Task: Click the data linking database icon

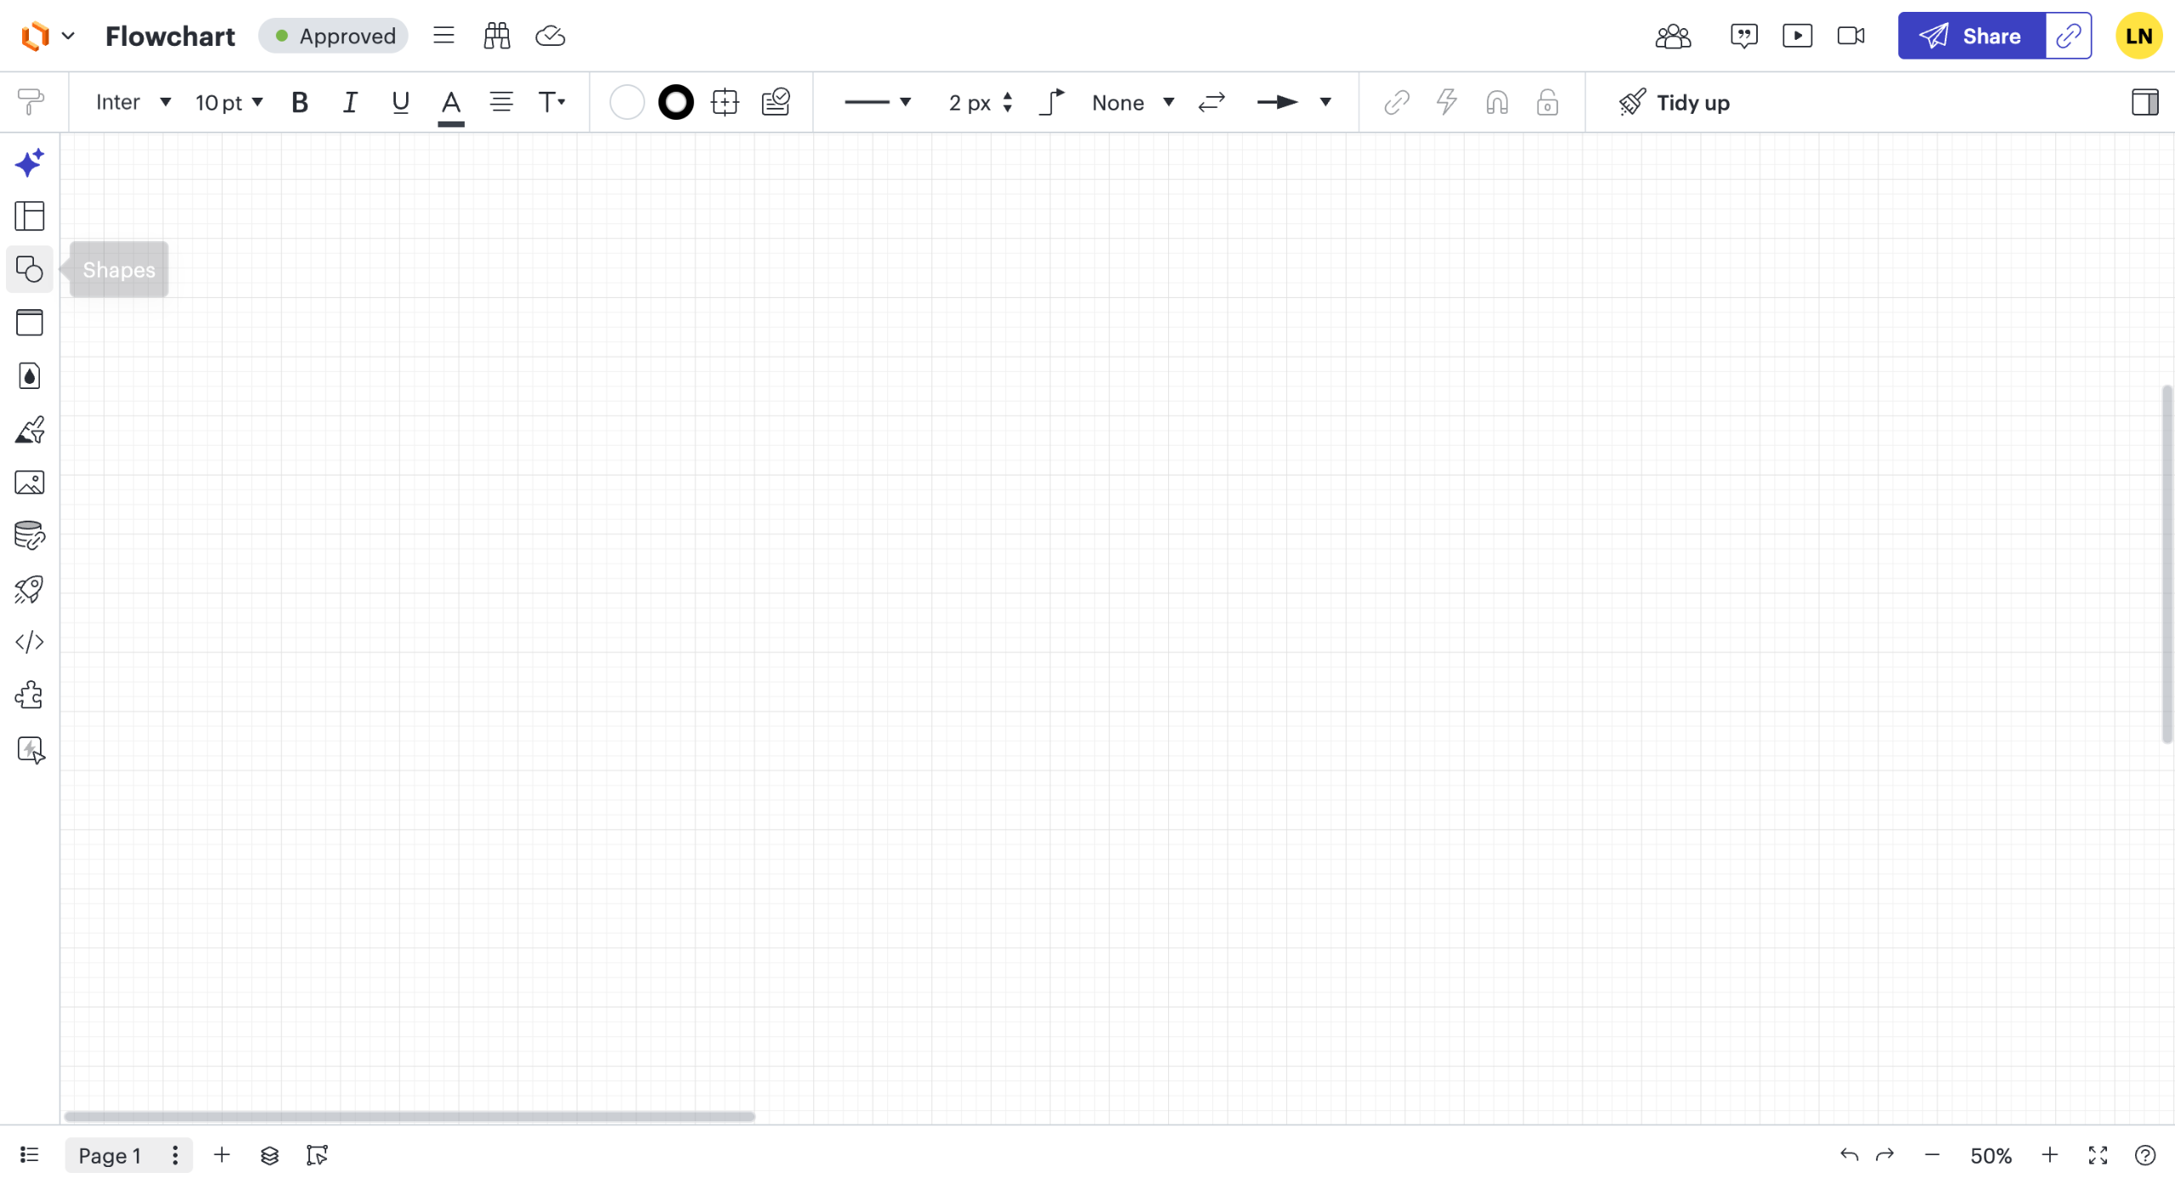Action: 29,536
